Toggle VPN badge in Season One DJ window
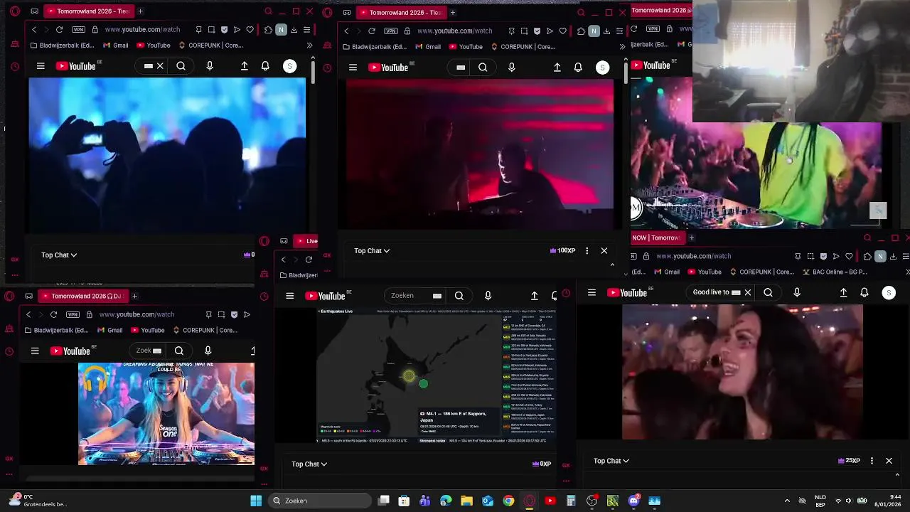Image resolution: width=910 pixels, height=512 pixels. point(73,314)
